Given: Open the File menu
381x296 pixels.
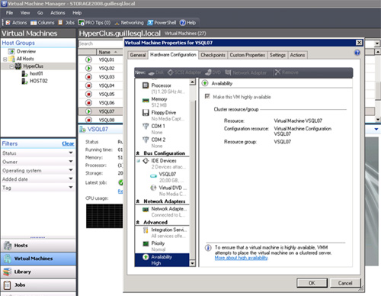Looking at the screenshot, I should 10,13.
